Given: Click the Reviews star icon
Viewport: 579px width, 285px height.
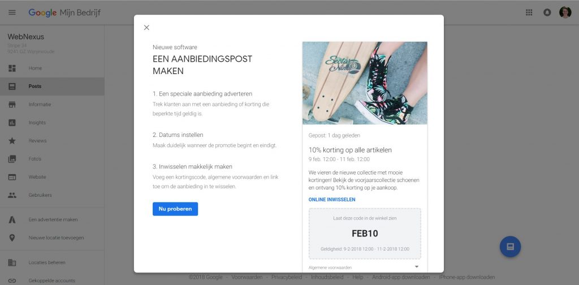Looking at the screenshot, I should point(12,141).
